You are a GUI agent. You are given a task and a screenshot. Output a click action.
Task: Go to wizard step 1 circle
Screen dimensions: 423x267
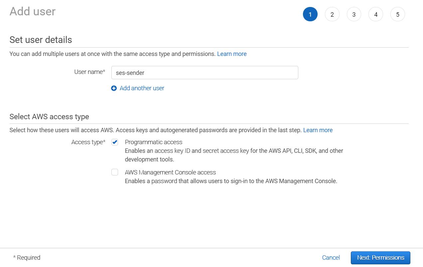[x=310, y=15]
